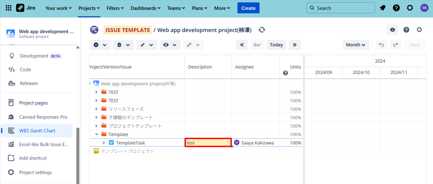The height and width of the screenshot is (184, 433).
Task: Open Jira settings gear in top bar
Action: coord(410,8)
